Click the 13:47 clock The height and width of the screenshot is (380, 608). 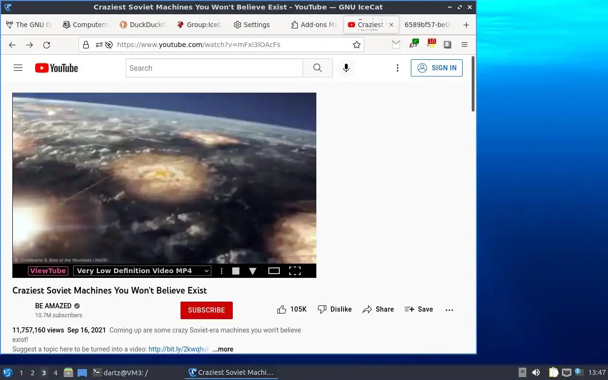tap(597, 372)
